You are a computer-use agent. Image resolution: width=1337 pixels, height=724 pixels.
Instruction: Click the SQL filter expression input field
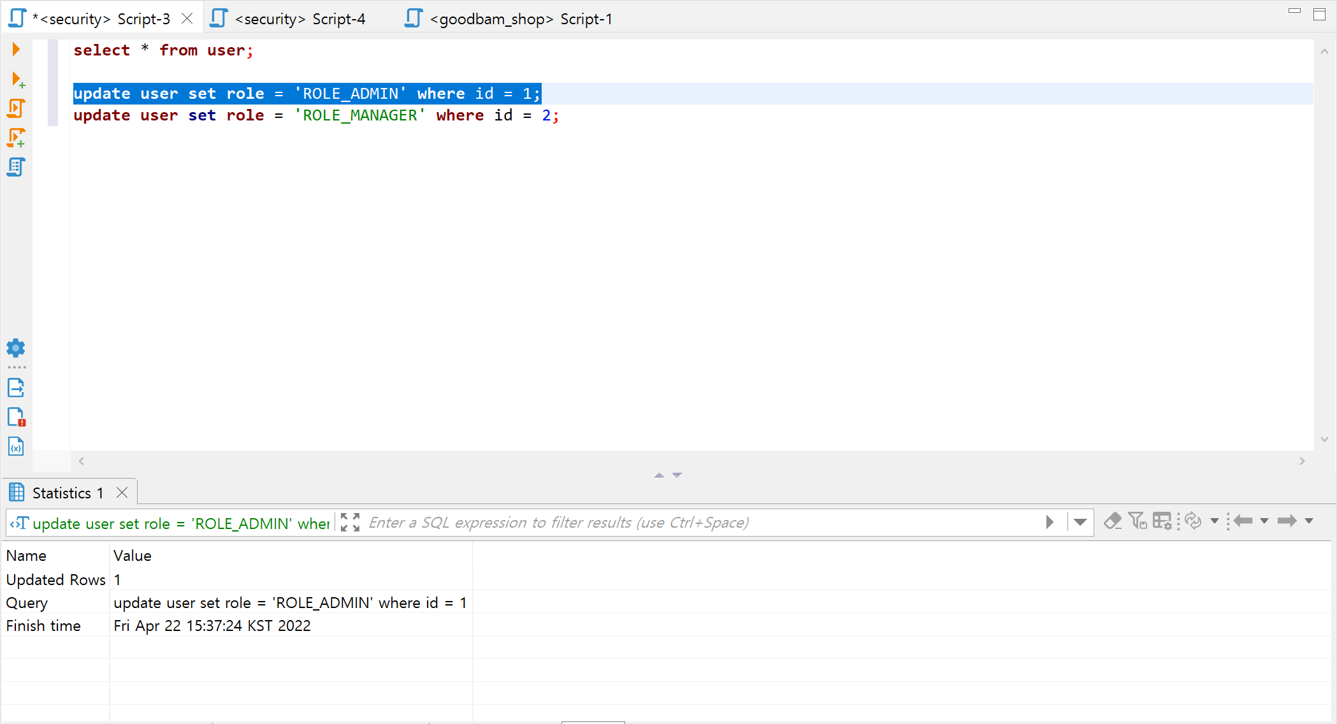click(701, 523)
